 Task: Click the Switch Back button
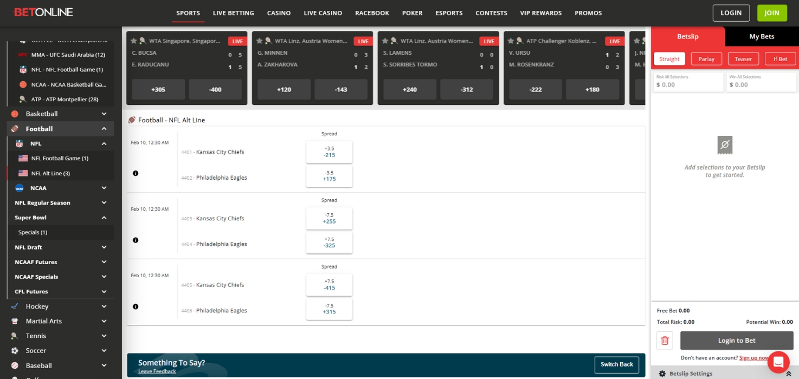coord(617,364)
